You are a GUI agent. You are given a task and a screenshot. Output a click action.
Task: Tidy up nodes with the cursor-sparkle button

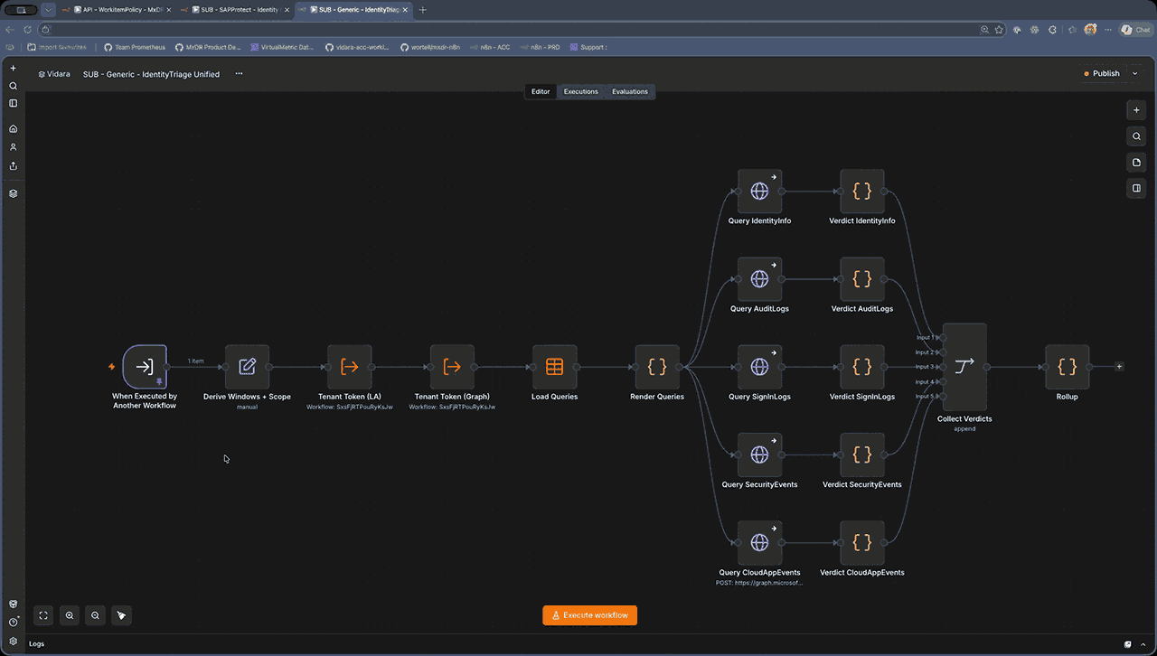(121, 615)
